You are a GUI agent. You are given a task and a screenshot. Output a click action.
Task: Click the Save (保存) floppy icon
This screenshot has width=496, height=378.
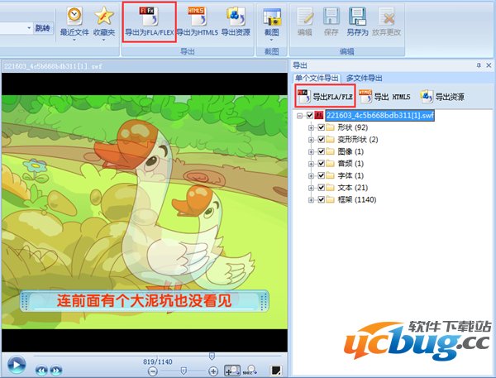coord(331,16)
